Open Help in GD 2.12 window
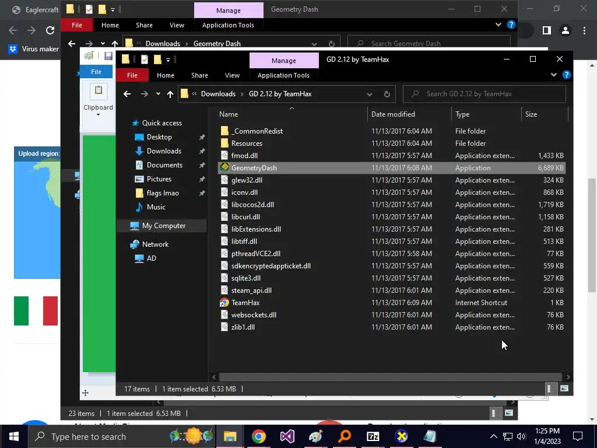The width and height of the screenshot is (597, 448). tap(567, 75)
